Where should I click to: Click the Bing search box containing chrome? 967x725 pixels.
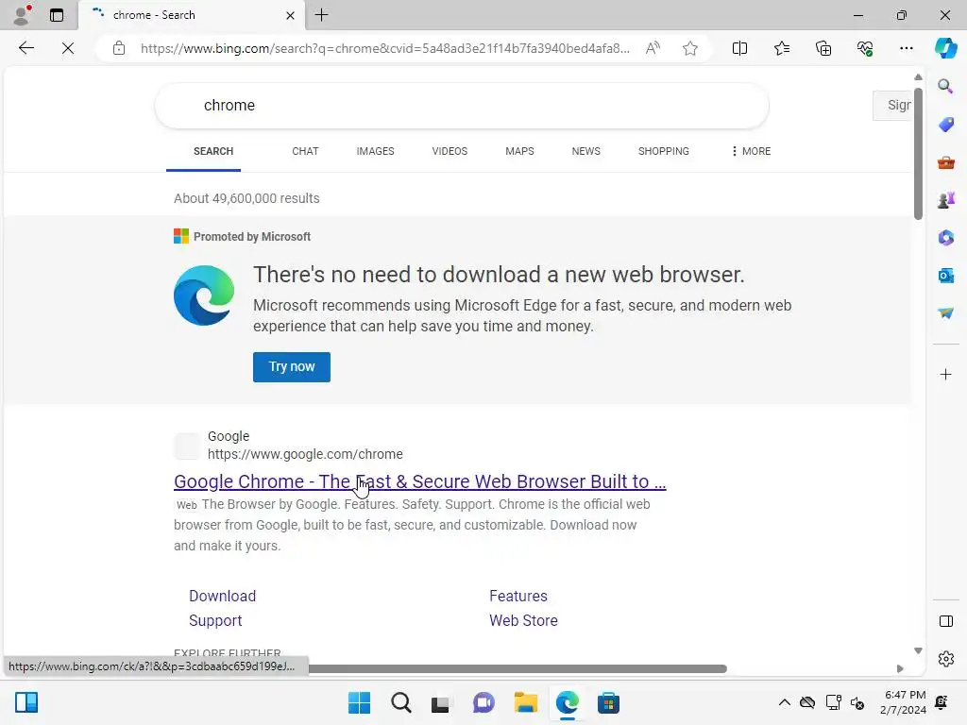coord(461,106)
